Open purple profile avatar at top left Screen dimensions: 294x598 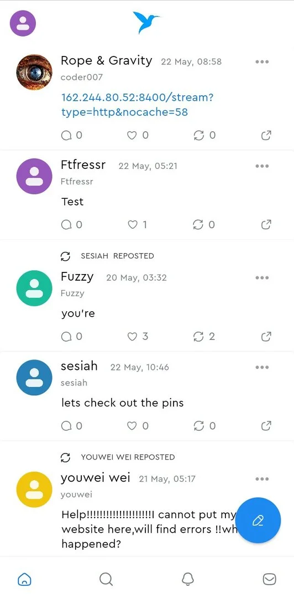click(23, 23)
